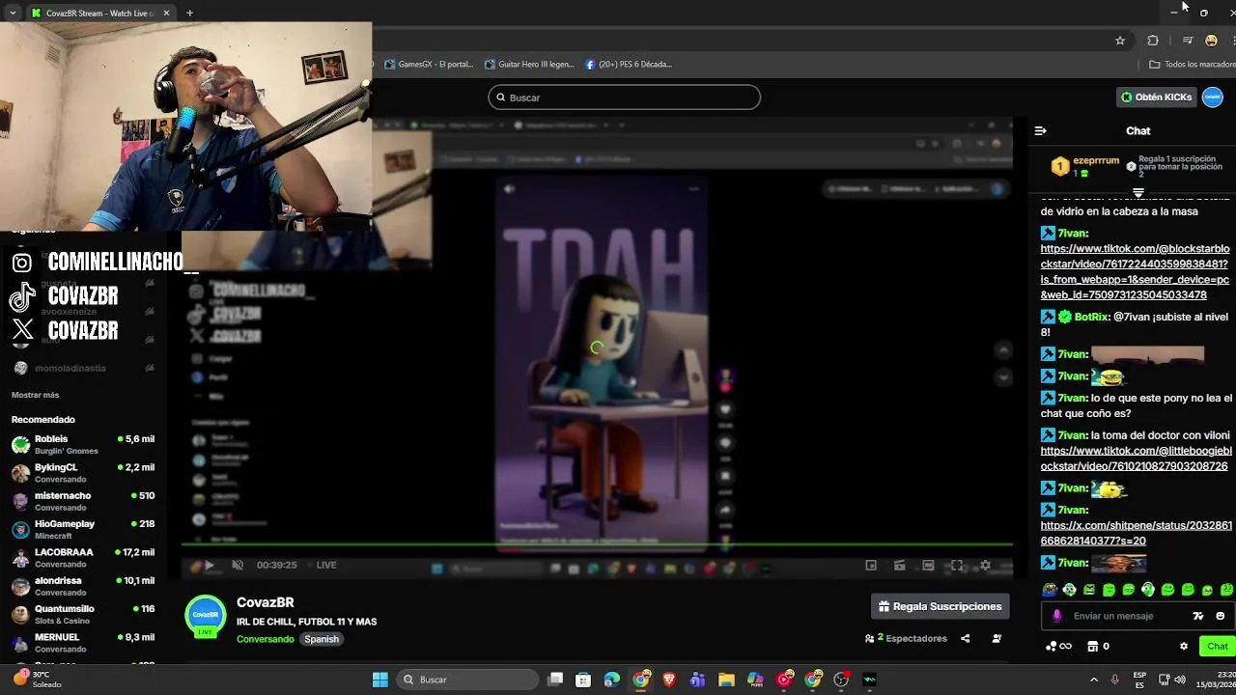This screenshot has height=695, width=1236.
Task: Open recommended channel misternacho
Action: coord(83,501)
